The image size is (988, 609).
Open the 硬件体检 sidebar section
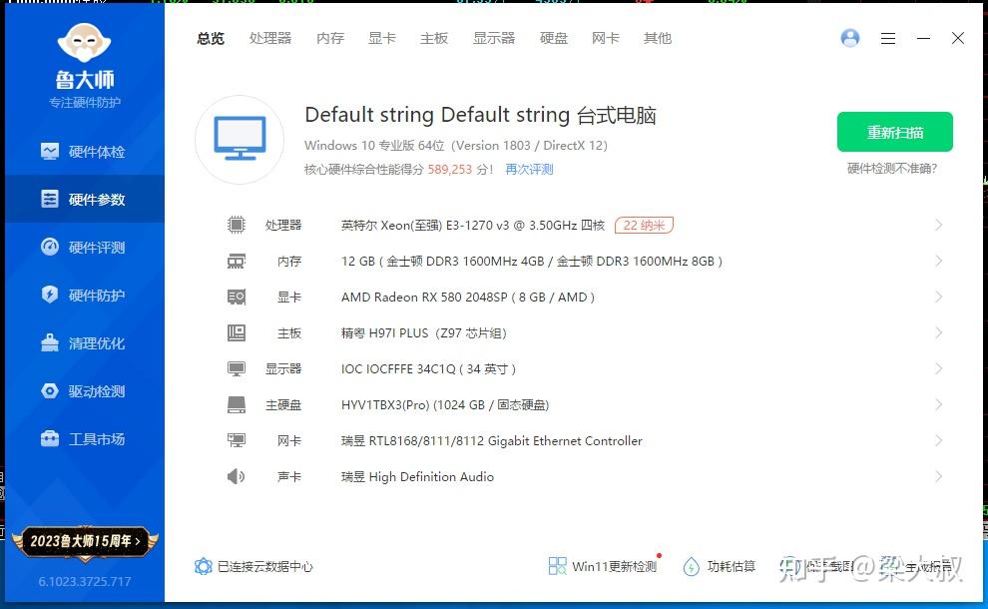[83, 152]
